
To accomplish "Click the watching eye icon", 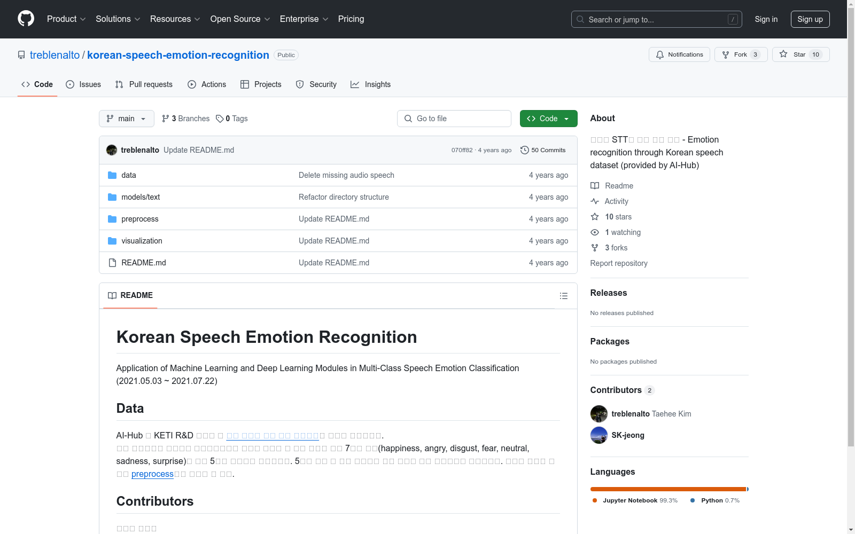I will 595,232.
